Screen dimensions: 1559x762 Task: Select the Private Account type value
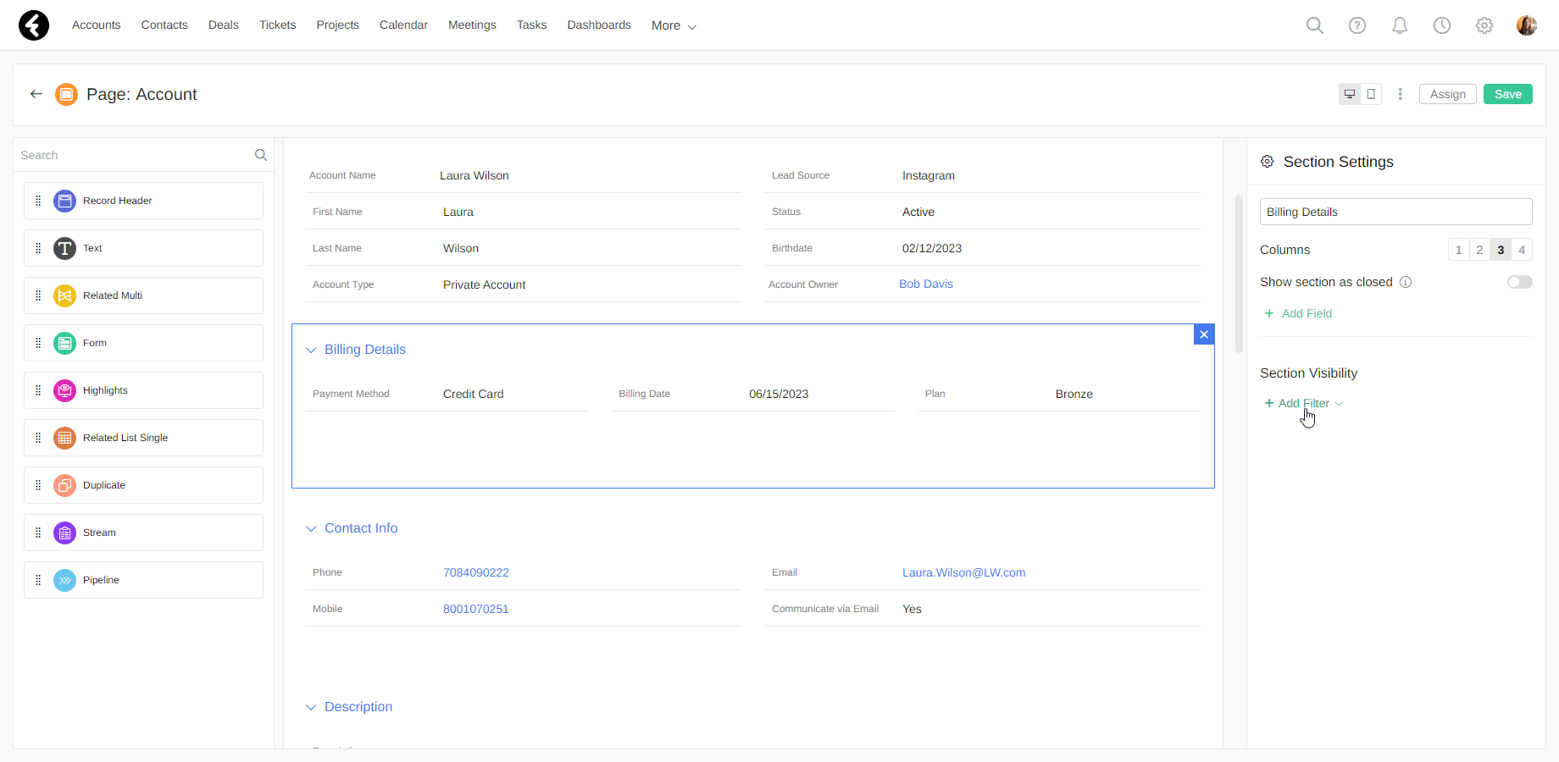pos(485,284)
